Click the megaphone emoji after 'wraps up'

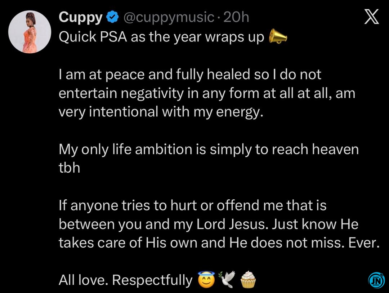(278, 36)
